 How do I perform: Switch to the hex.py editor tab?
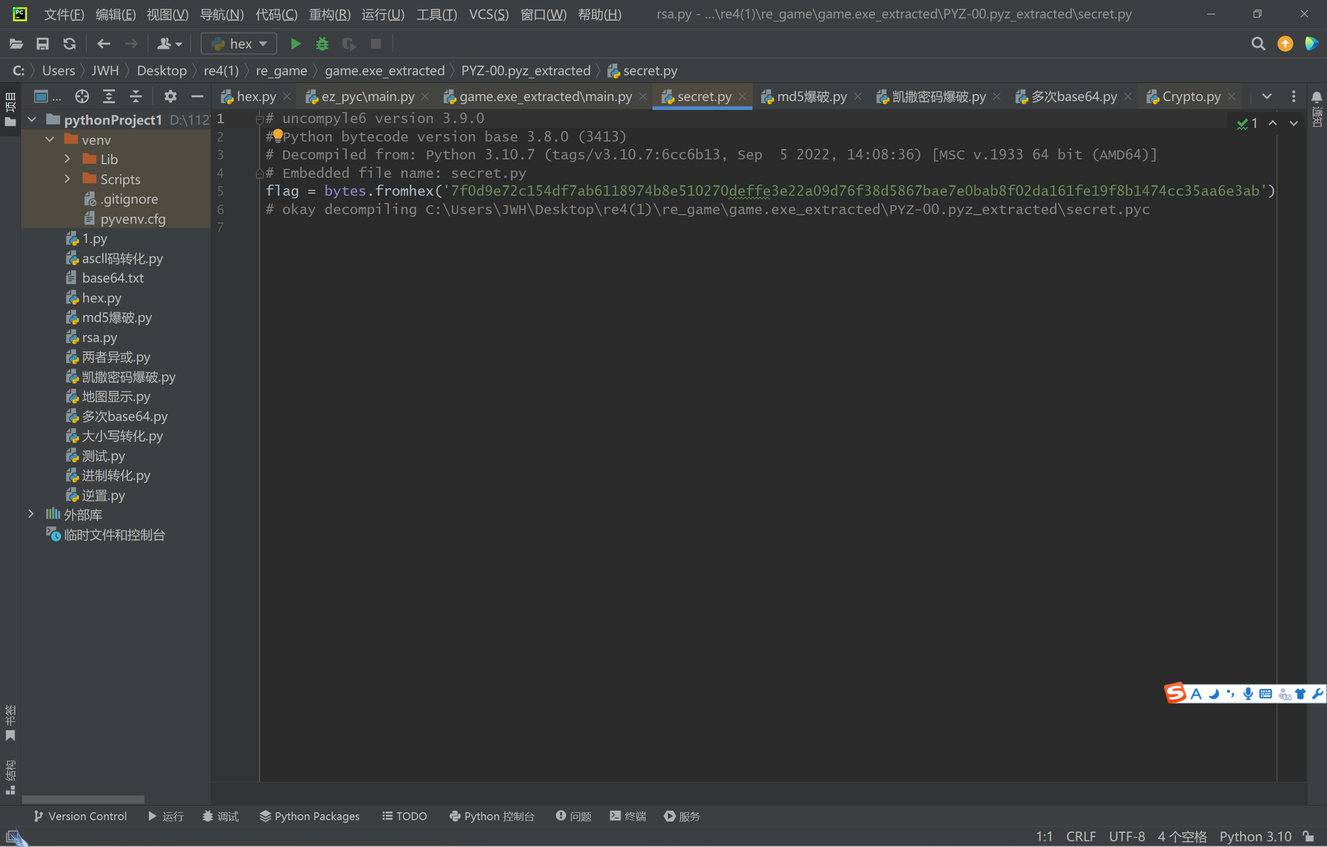[257, 97]
